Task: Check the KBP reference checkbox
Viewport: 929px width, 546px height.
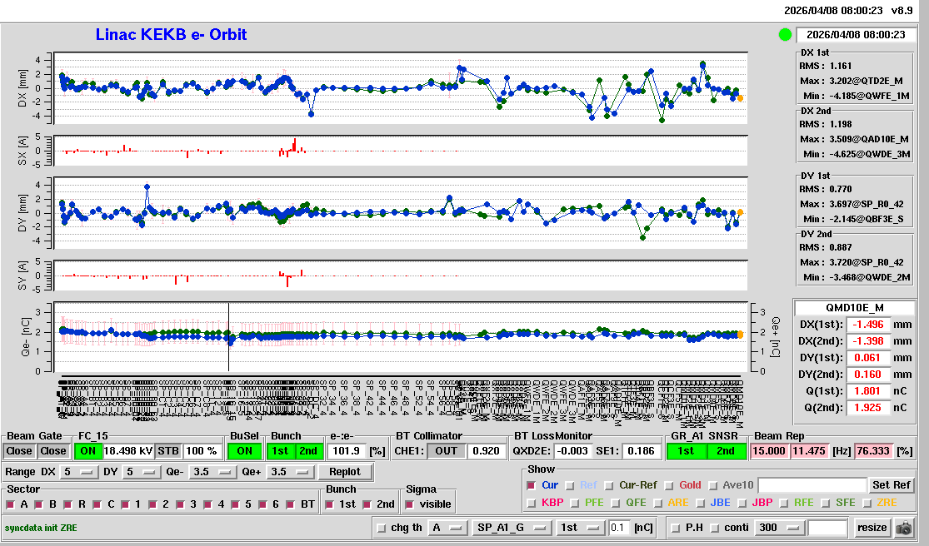Action: [532, 503]
